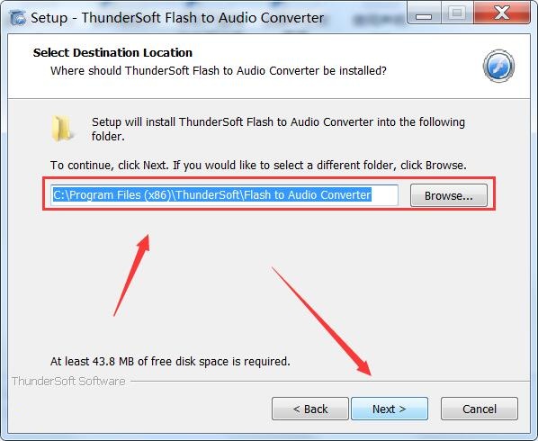Screen dimensions: 538x441
Task: Click the yellow folder icon
Action: (62, 129)
